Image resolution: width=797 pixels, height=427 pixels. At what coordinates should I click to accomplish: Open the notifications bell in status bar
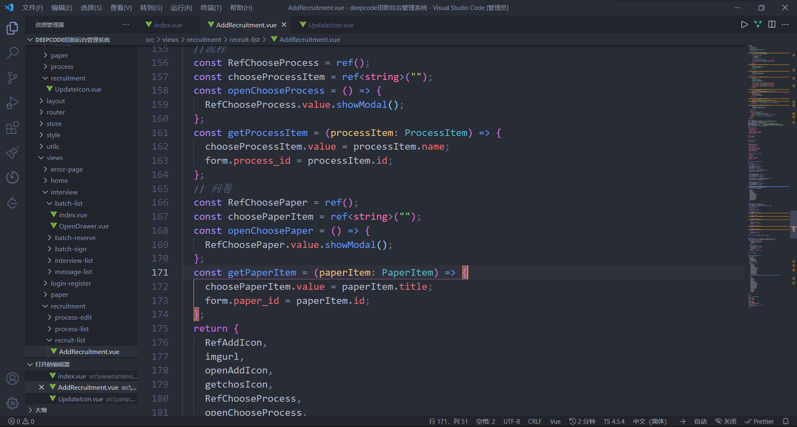coord(785,421)
